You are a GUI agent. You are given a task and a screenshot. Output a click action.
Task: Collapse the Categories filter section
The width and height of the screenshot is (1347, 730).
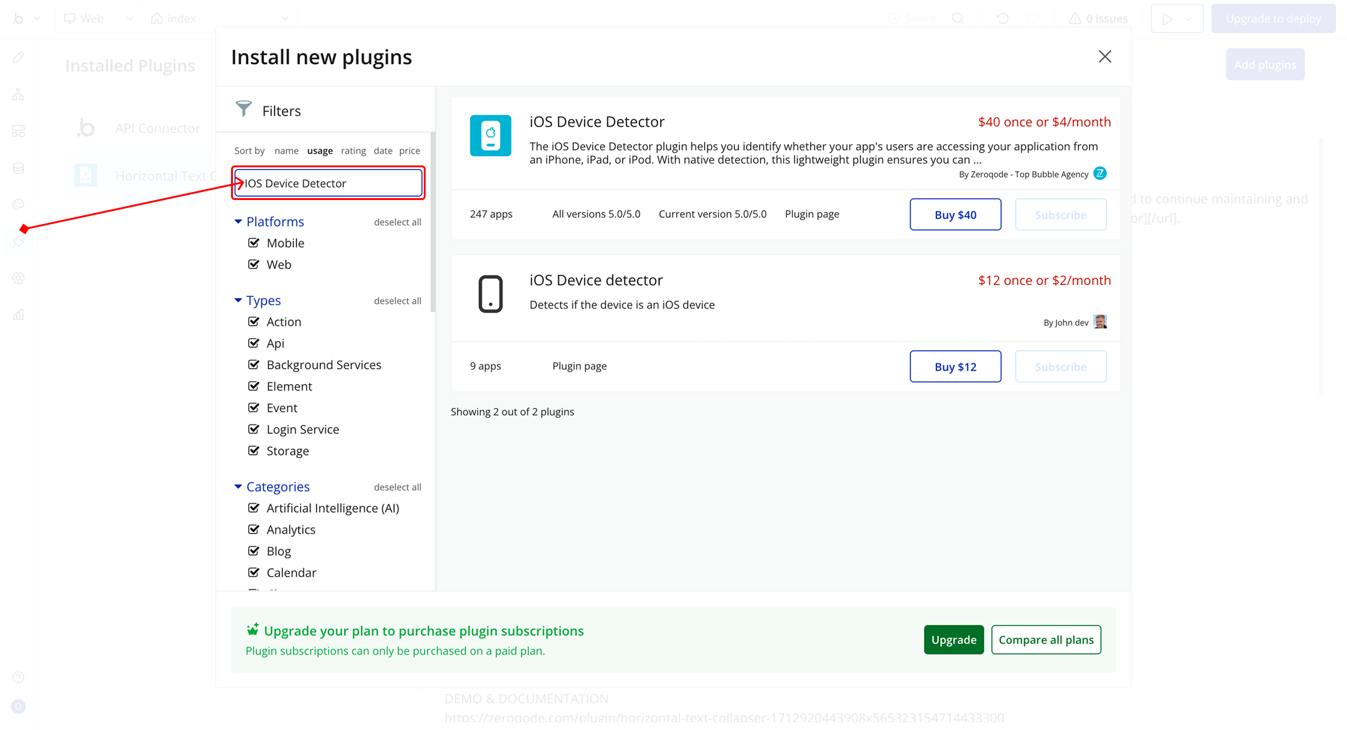coord(238,487)
